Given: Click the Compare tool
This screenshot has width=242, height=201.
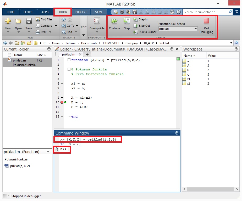Looking at the screenshot, I should pyautogui.click(x=44, y=26).
